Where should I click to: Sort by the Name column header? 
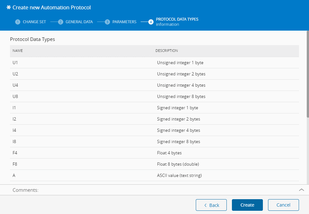point(18,51)
